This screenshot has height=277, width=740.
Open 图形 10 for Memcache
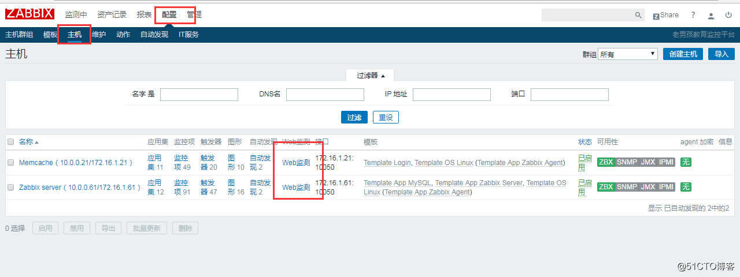(236, 163)
